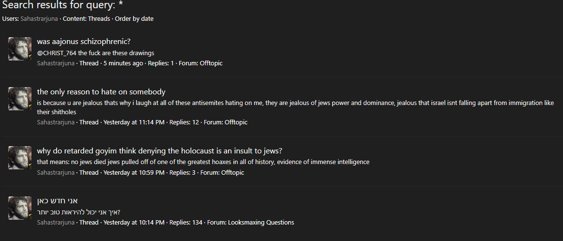563x241 pixels.
Task: Open the Sahastrarjuna profile link in the 11:14 PM row
Action: pos(56,122)
